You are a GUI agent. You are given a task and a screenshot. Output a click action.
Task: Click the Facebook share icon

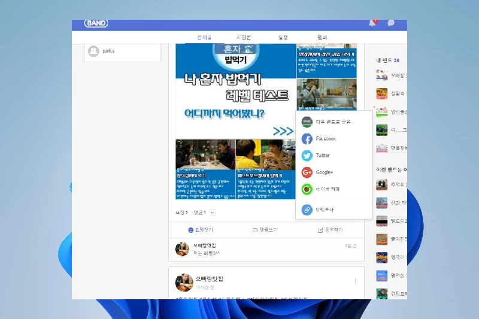[x=307, y=139]
